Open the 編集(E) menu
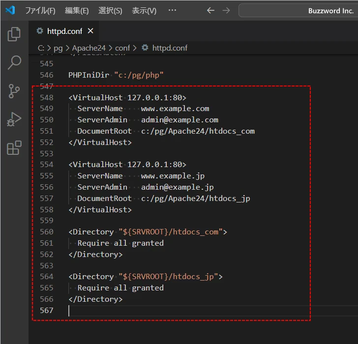 (x=77, y=10)
